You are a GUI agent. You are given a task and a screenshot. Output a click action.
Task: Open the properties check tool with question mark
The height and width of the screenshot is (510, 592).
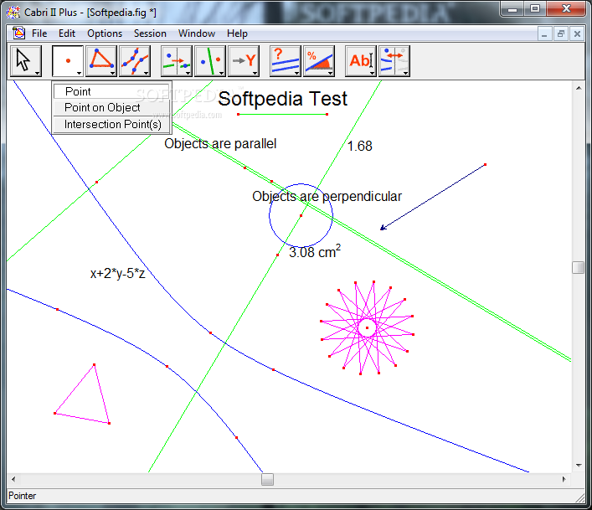(285, 61)
